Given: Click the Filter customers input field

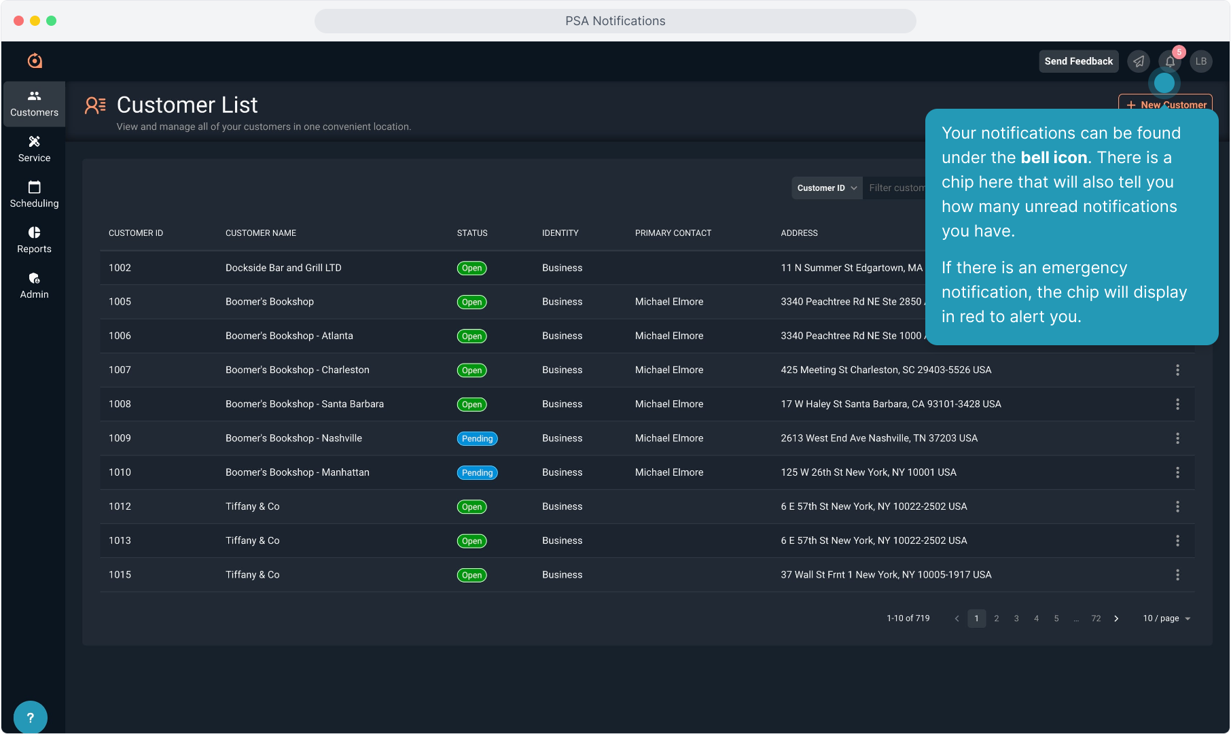Looking at the screenshot, I should click(895, 188).
